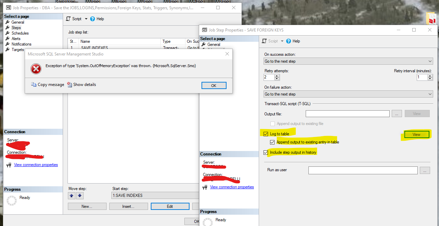Uncheck Include step output in history
The height and width of the screenshot is (226, 439).
(266, 152)
